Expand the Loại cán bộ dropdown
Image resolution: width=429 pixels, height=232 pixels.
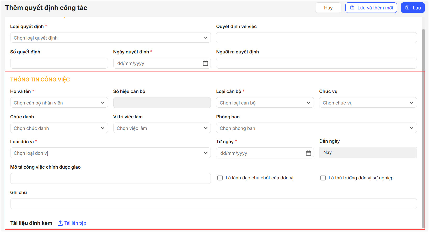click(265, 103)
